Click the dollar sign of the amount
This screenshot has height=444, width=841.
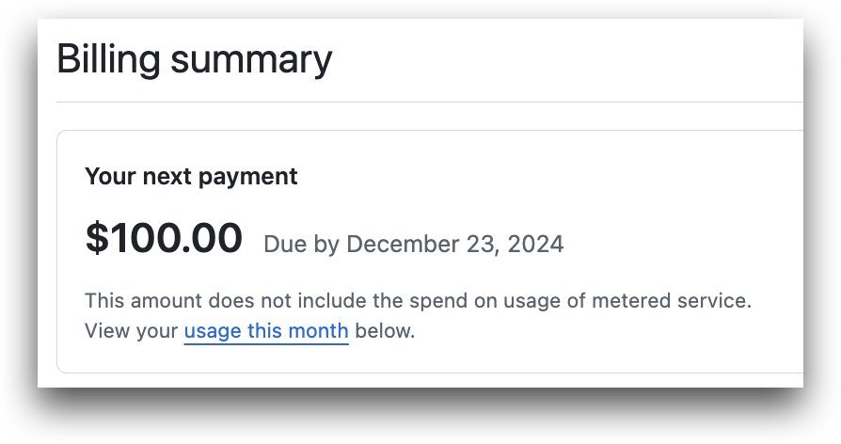coord(97,238)
